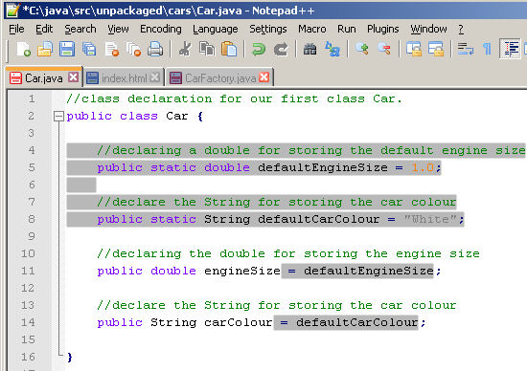Print the file with the printer icon
Screen dimensions: 527x371
[x=155, y=50]
